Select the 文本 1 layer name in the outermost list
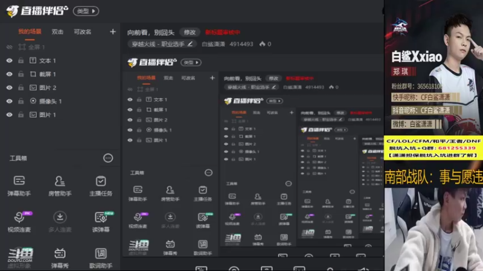Screen dimensions: 483x271 (48, 61)
